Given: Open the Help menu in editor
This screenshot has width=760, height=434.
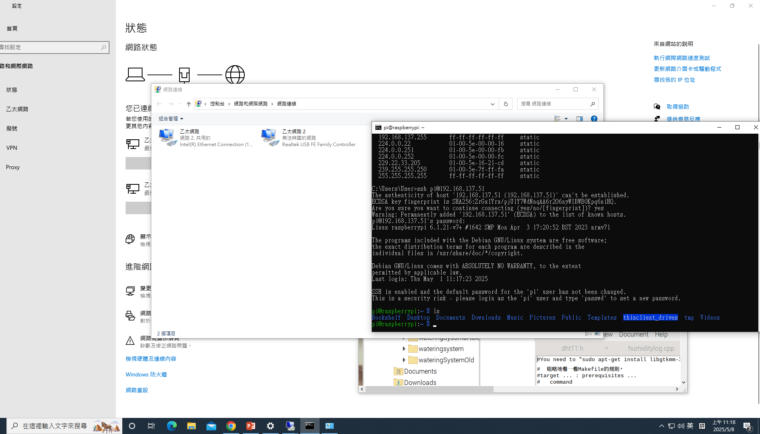Looking at the screenshot, I should pyautogui.click(x=661, y=335).
